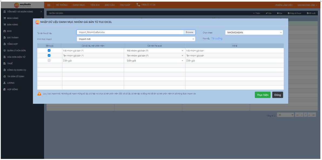Screen dimensions: 322x160
Task: Click the Tổng hợp sidebar icon
Action: 5,44
